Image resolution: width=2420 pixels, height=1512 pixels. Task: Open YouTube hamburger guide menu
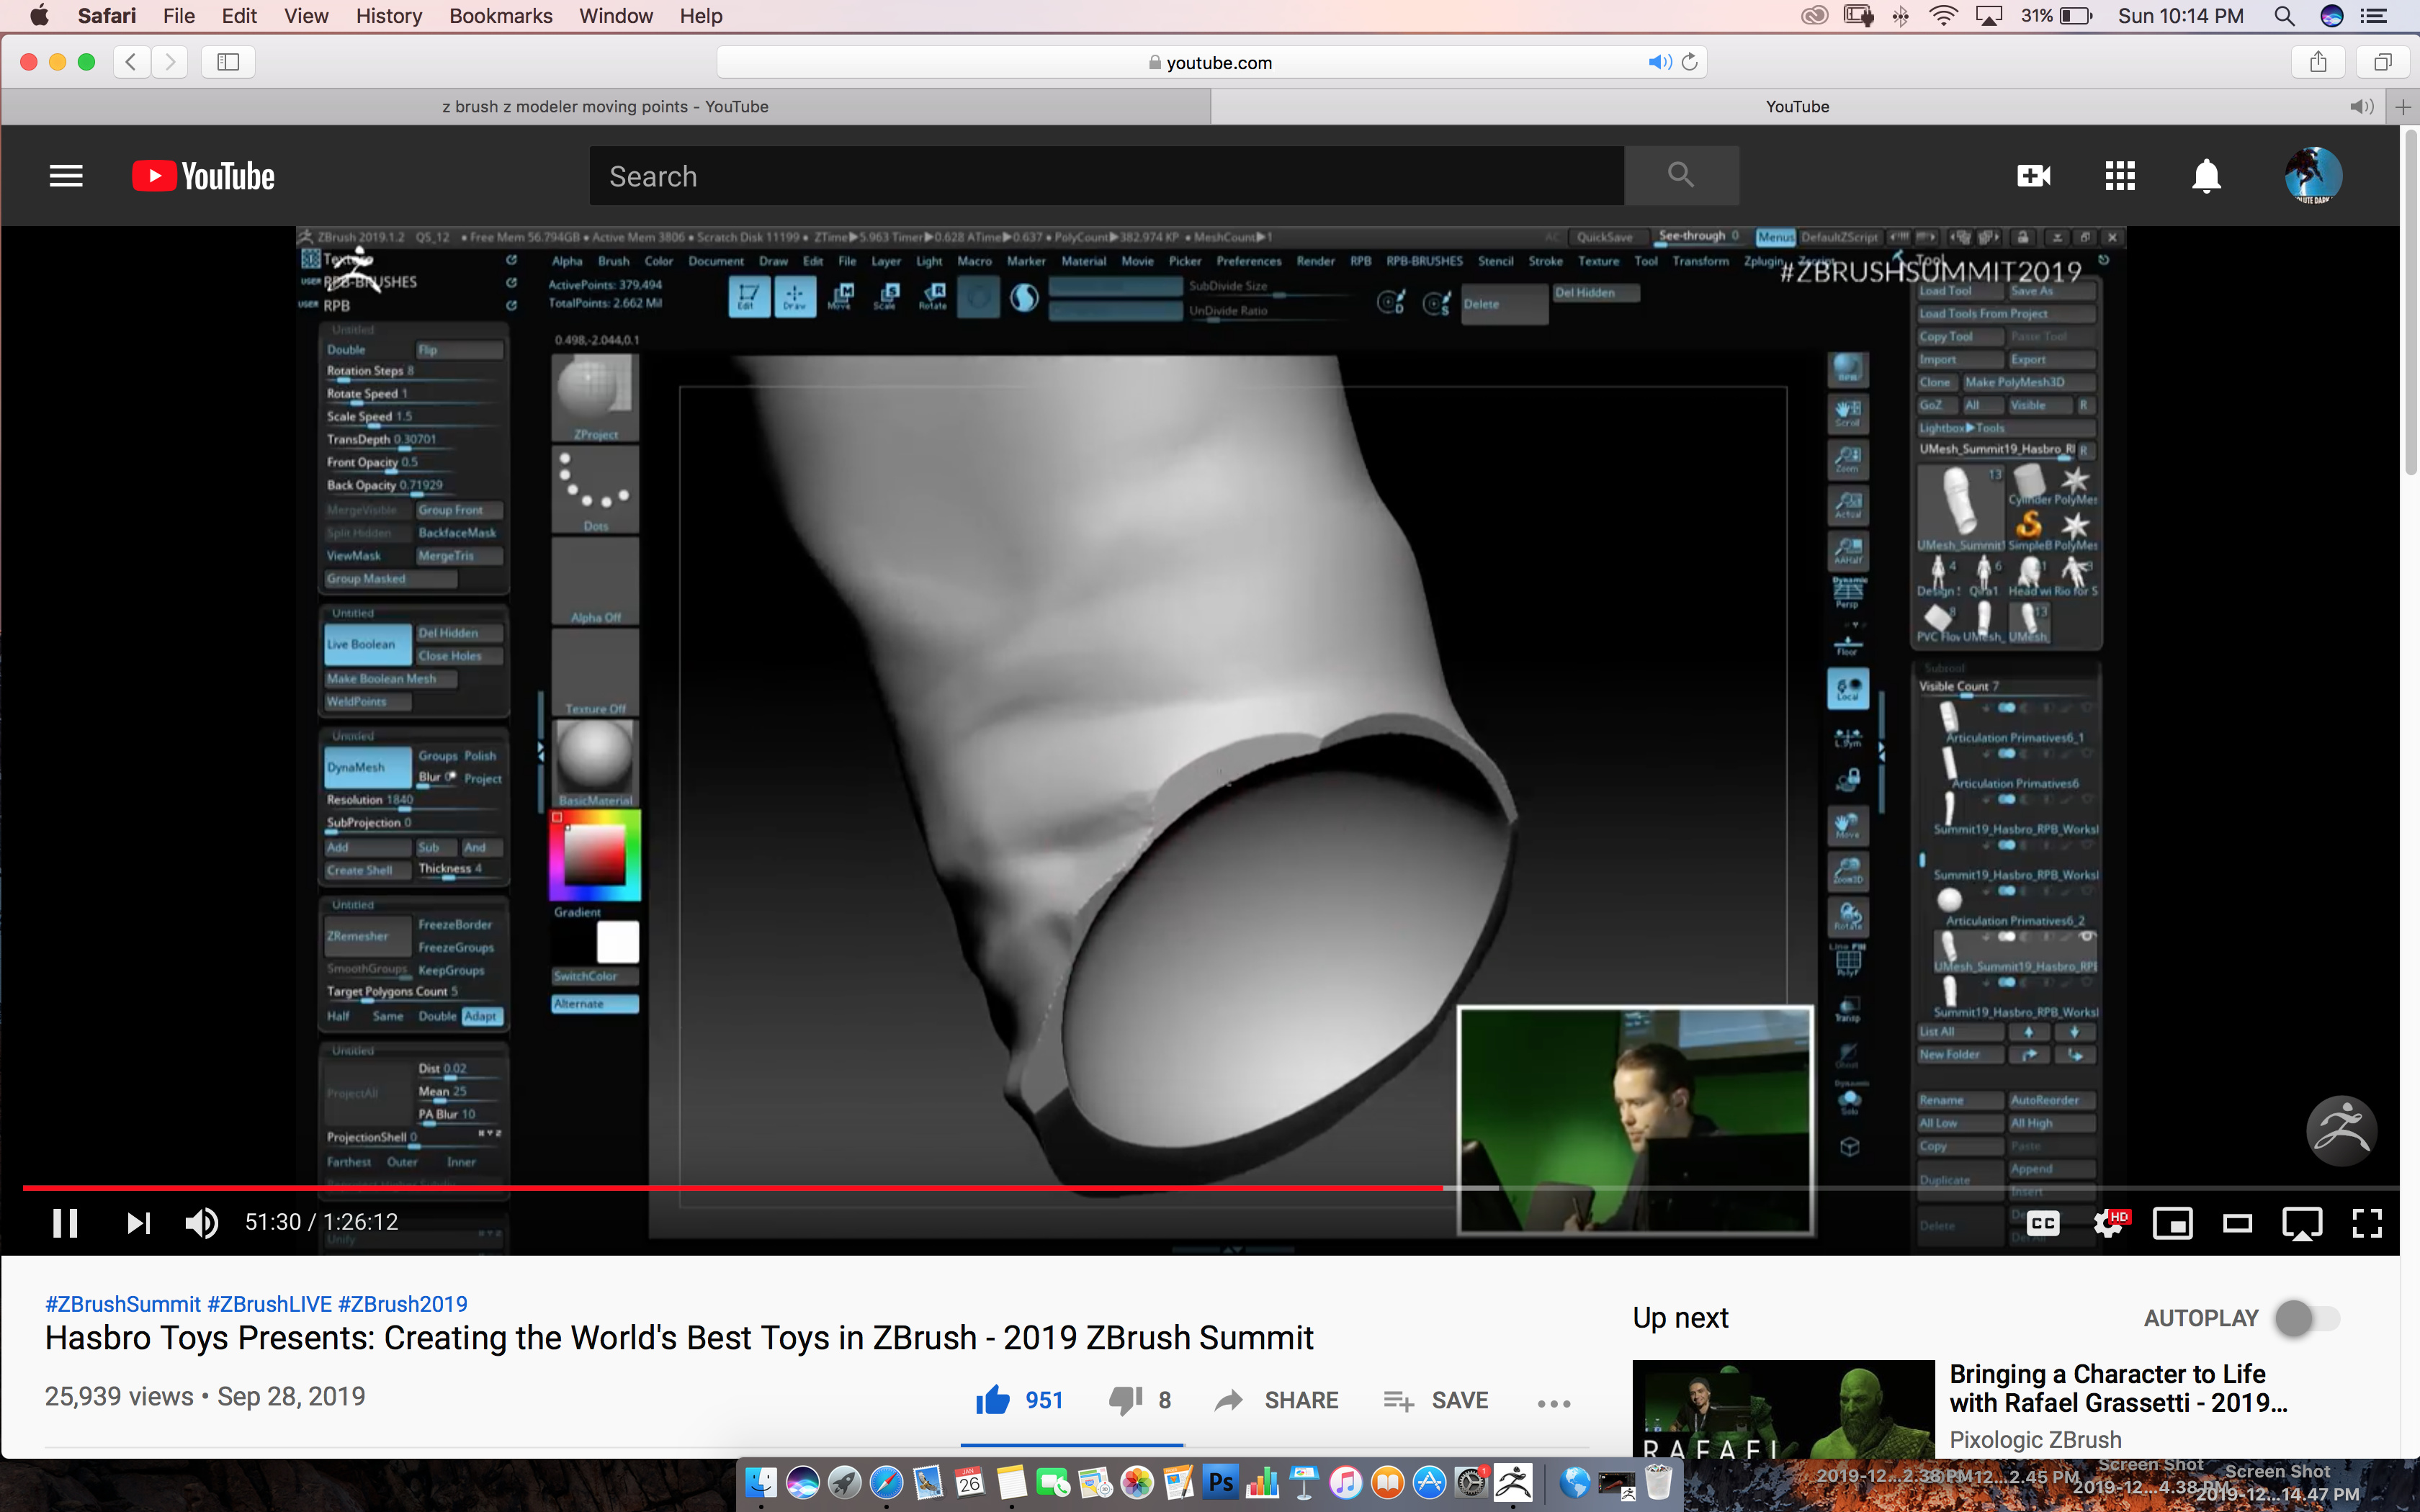66,176
